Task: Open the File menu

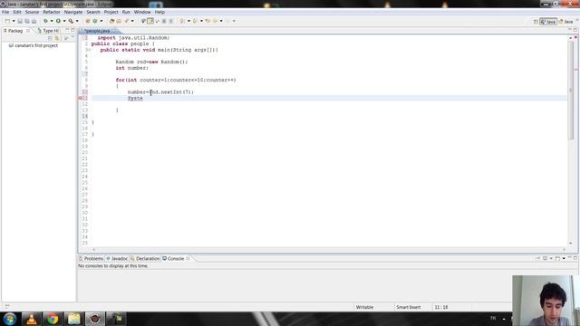Action: click(x=5, y=12)
